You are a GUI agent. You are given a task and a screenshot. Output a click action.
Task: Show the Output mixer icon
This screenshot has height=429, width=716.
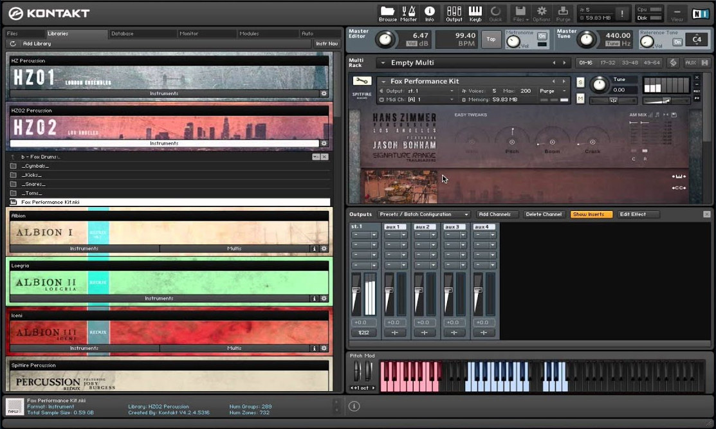coord(454,14)
